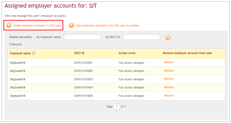
Task: Open Copy employer accounts from this user to another
Action: coord(108,25)
